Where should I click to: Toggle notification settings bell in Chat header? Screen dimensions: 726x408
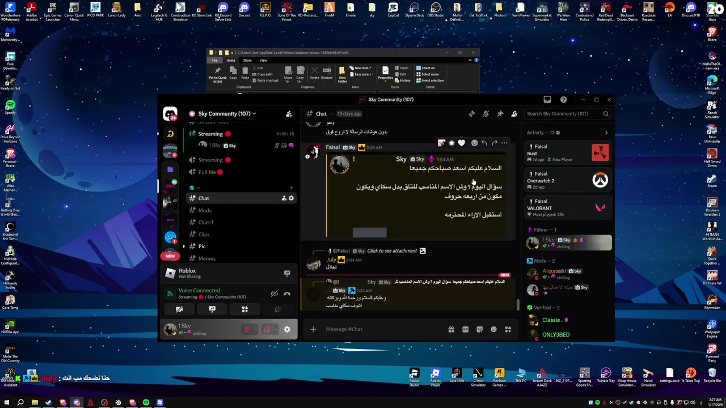486,113
